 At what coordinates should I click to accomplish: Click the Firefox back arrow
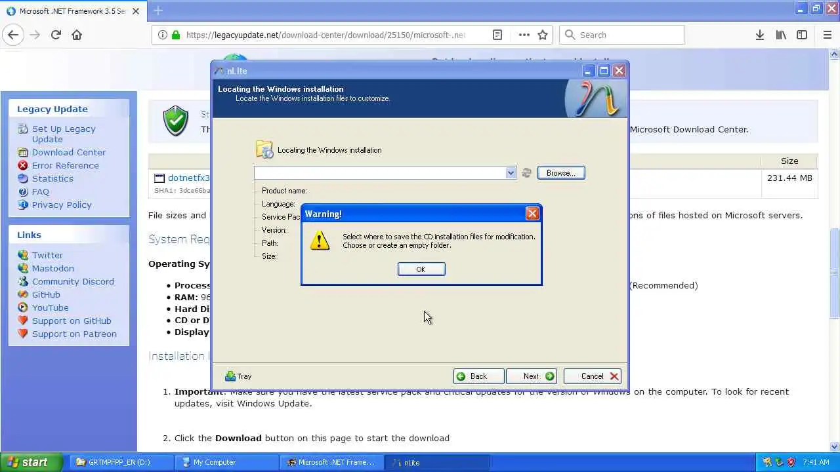(13, 35)
